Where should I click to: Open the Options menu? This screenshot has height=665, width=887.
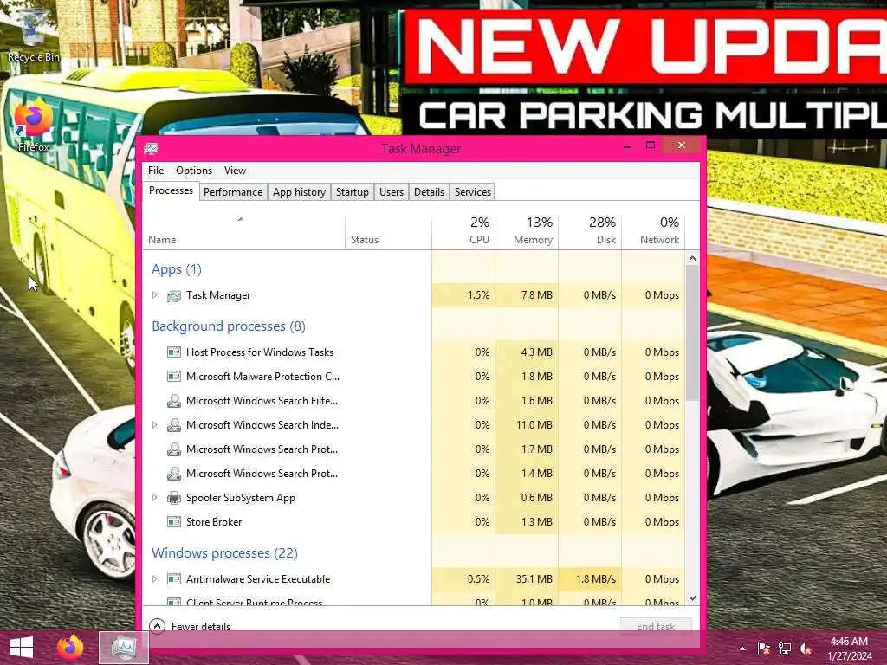pyautogui.click(x=193, y=171)
